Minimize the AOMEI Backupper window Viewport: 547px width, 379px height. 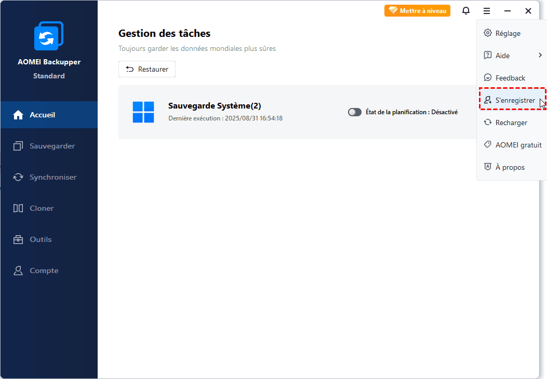coord(508,11)
